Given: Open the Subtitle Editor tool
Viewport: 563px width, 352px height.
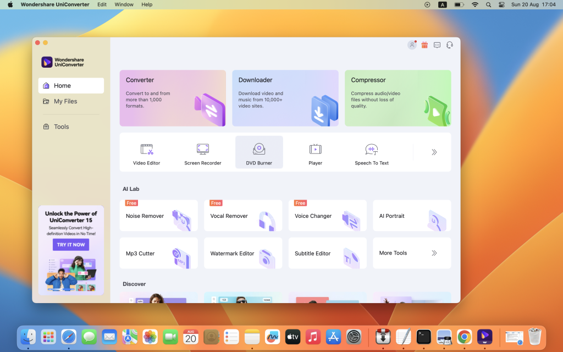Looking at the screenshot, I should (327, 253).
